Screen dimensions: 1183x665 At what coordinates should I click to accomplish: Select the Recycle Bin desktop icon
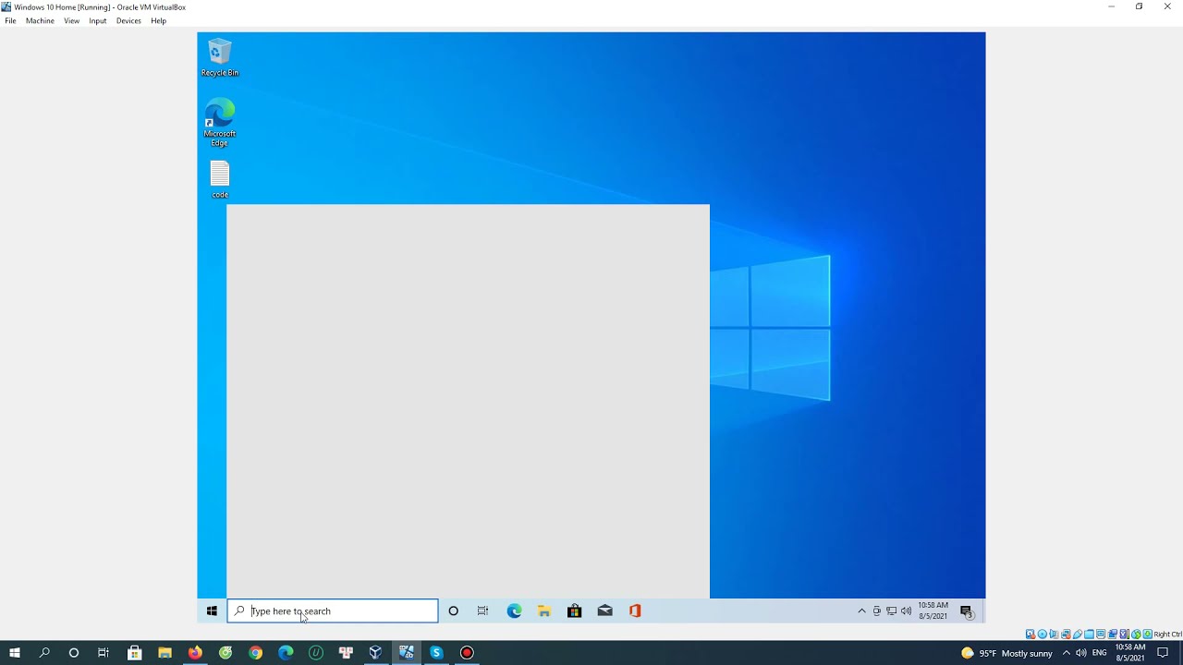(220, 57)
